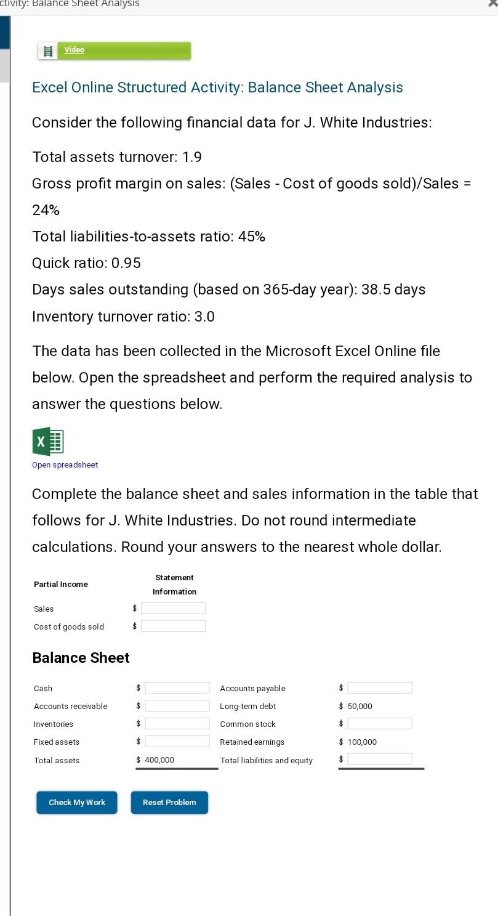Select the Inventories input field

point(177,723)
